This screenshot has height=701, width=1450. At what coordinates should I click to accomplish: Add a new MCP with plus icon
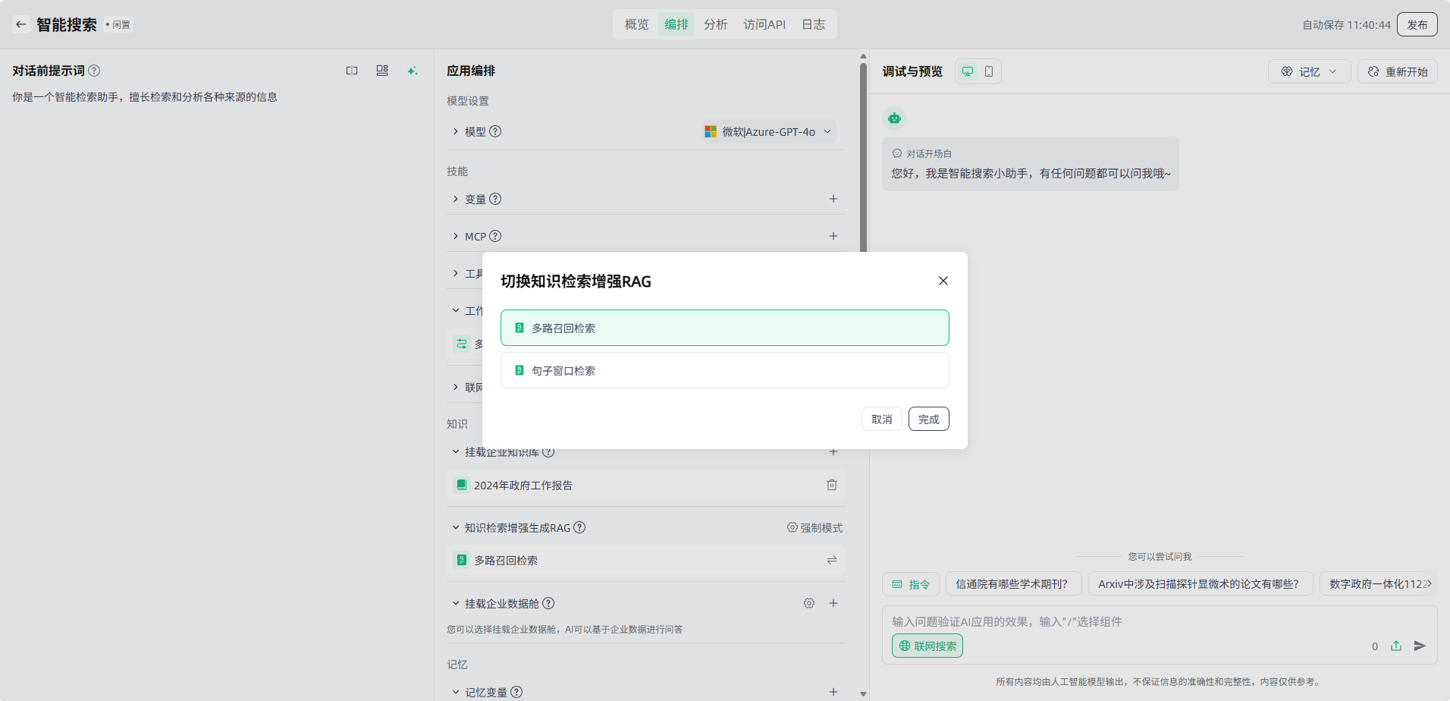coord(833,236)
